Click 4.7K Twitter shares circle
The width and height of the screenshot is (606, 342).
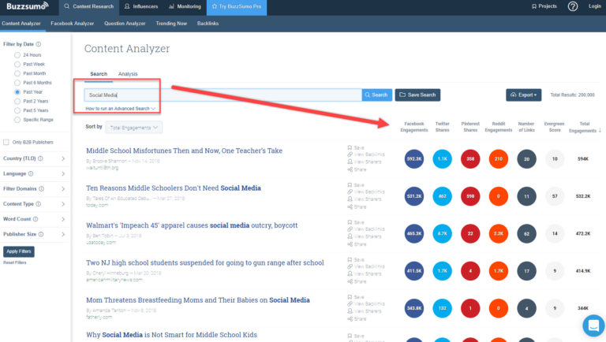(x=442, y=233)
